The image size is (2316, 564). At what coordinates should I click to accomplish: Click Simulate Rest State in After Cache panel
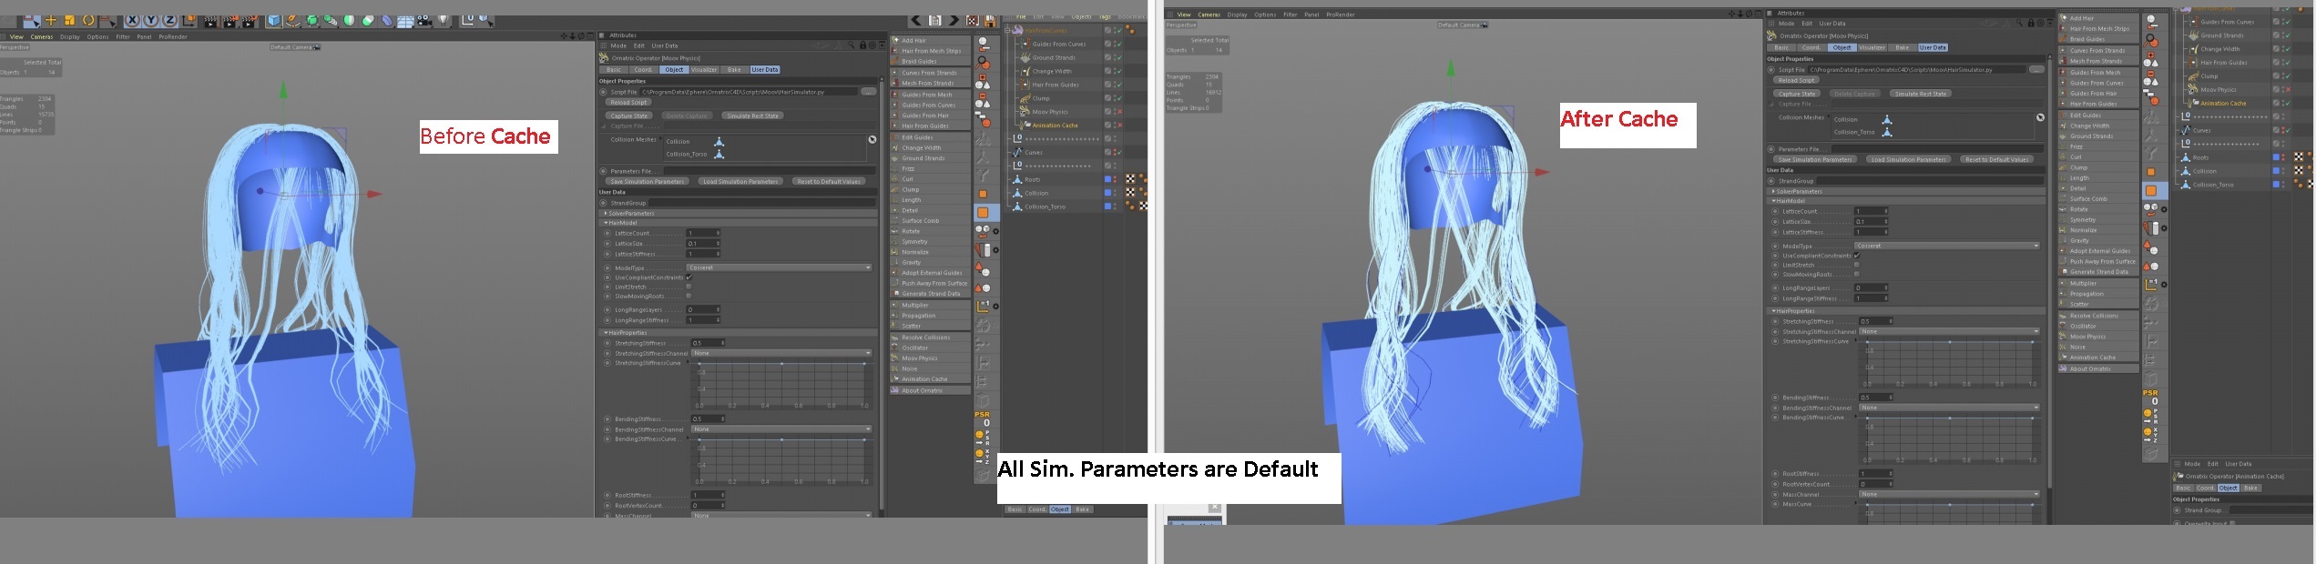1920,94
